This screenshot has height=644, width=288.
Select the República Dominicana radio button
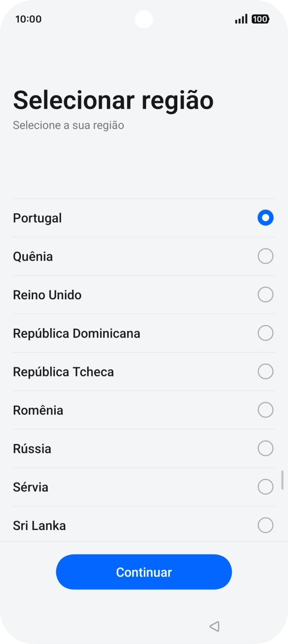(265, 333)
